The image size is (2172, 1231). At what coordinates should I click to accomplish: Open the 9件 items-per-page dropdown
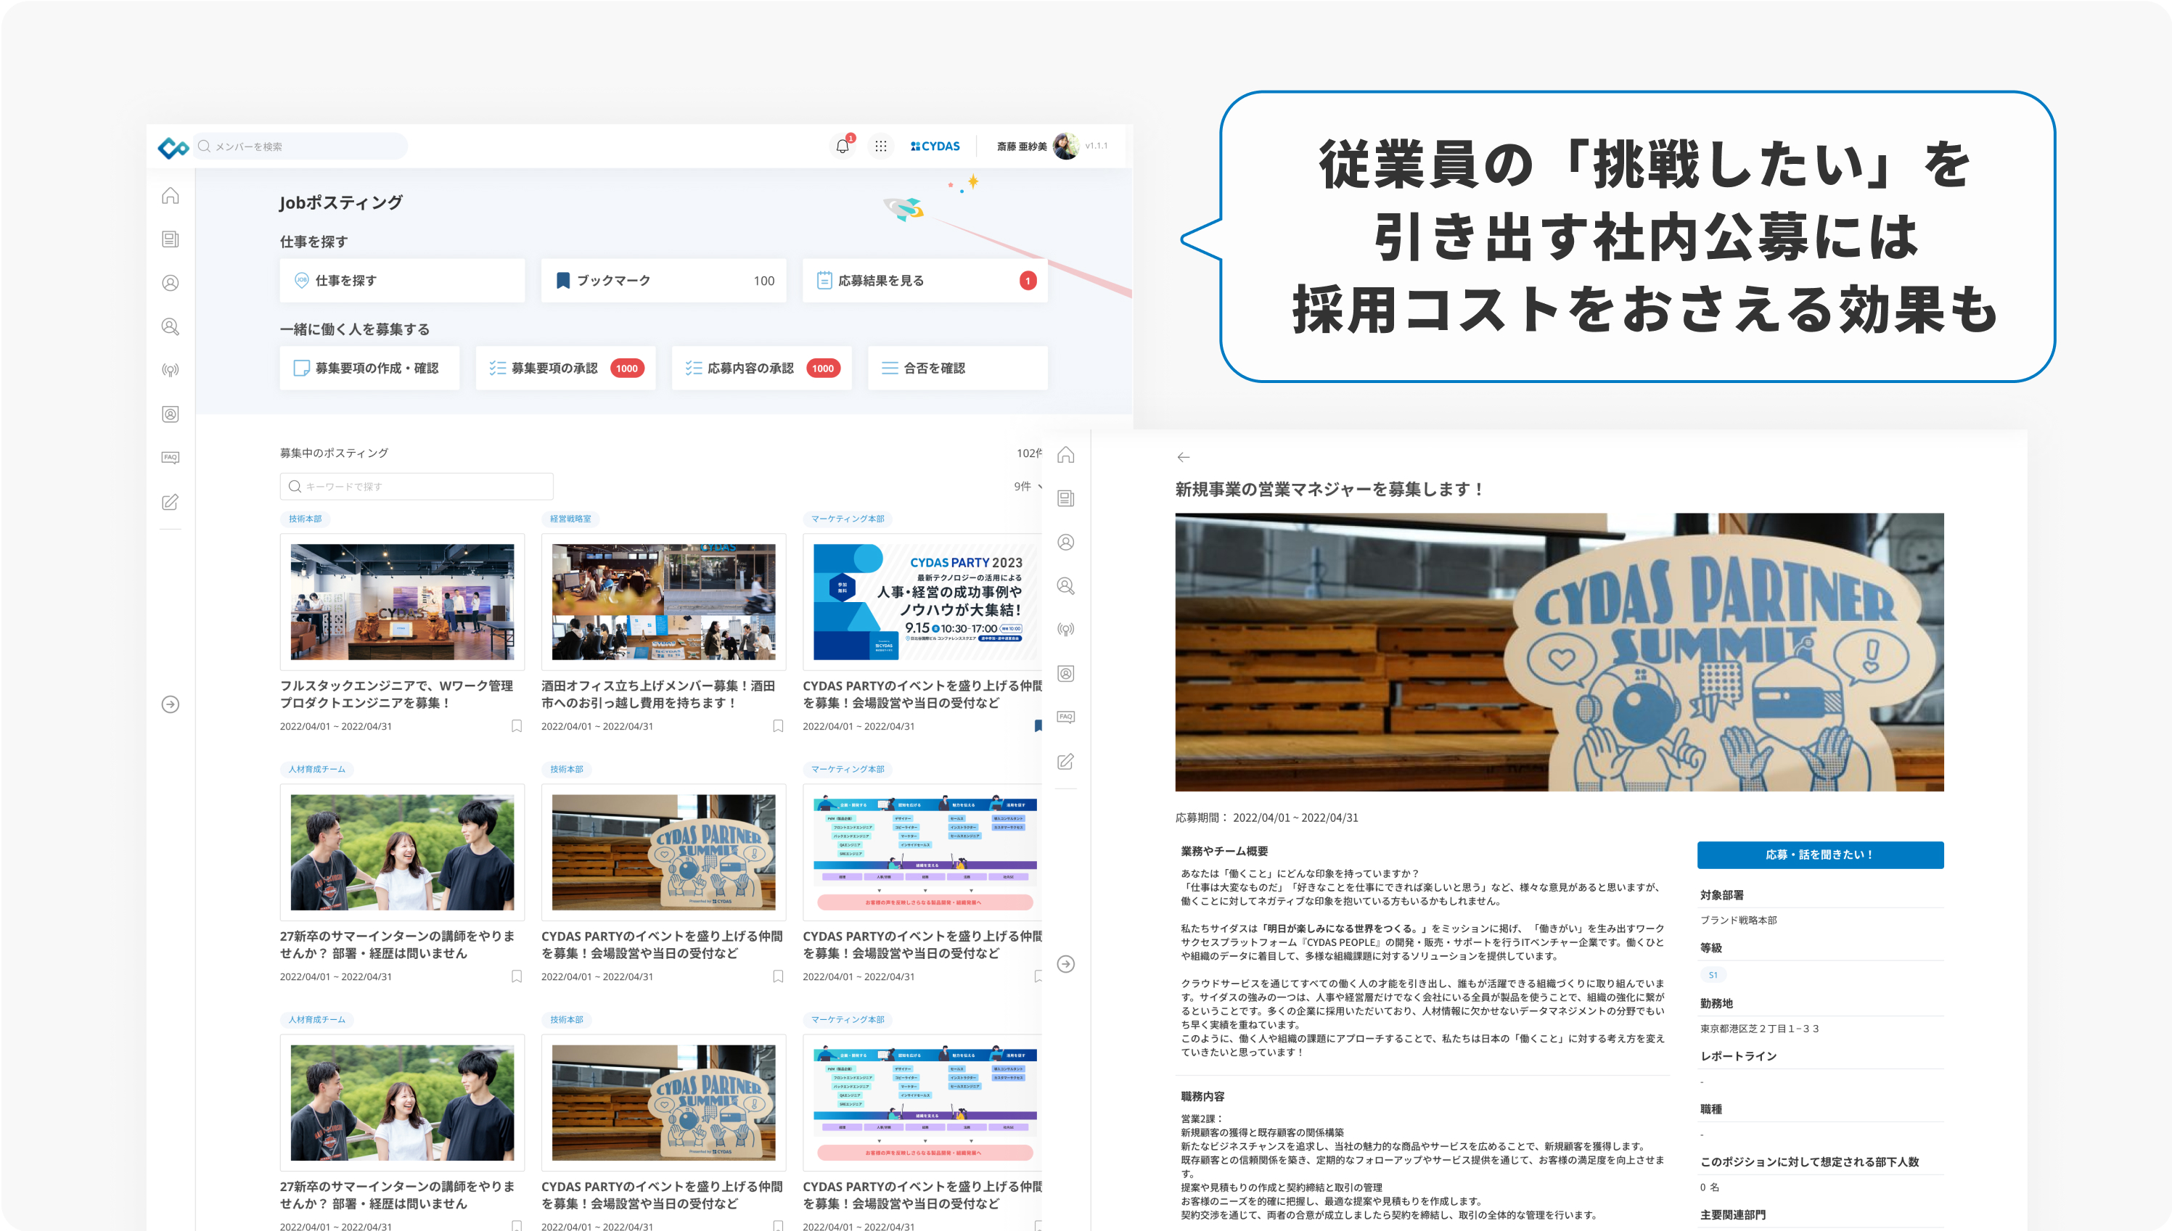[x=1028, y=486]
